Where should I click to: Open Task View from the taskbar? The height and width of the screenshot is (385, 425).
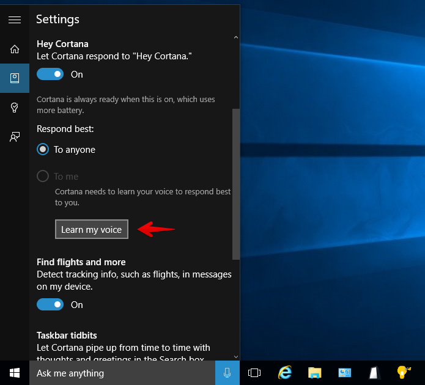coord(254,373)
